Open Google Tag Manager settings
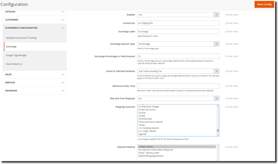This screenshot has width=278, height=164. (x=17, y=55)
